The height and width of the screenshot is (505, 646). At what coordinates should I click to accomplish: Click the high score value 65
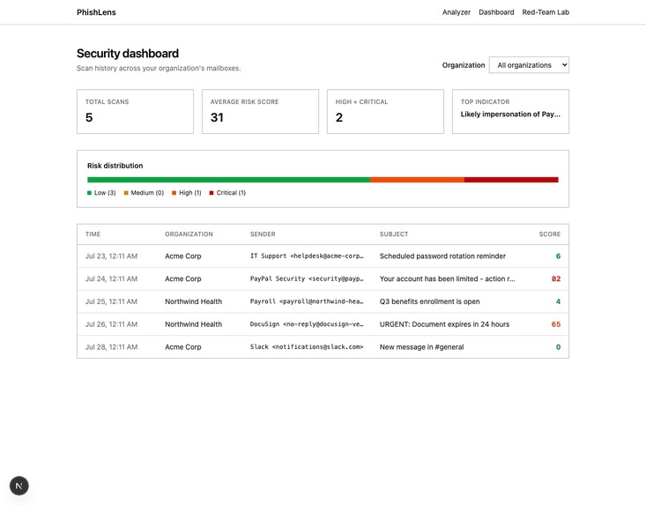556,324
